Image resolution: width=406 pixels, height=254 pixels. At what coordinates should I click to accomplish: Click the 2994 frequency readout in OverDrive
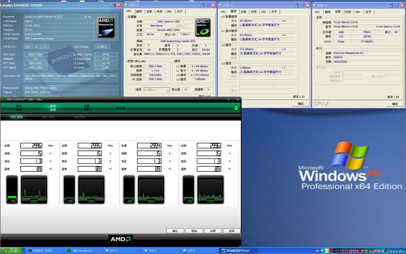[149, 145]
